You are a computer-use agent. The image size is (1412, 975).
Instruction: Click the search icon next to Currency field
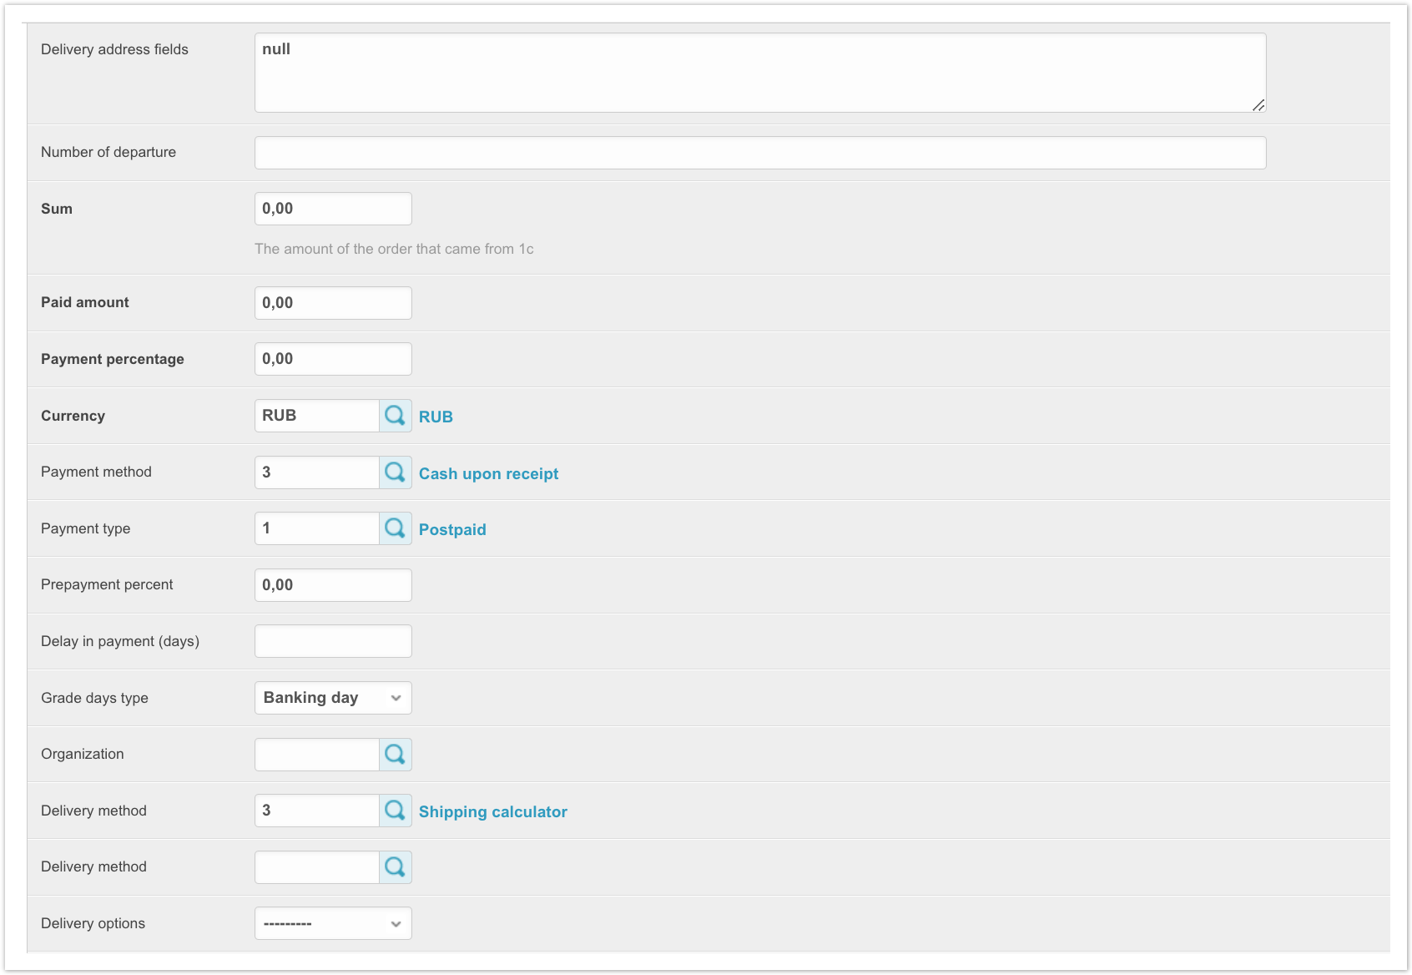point(395,416)
